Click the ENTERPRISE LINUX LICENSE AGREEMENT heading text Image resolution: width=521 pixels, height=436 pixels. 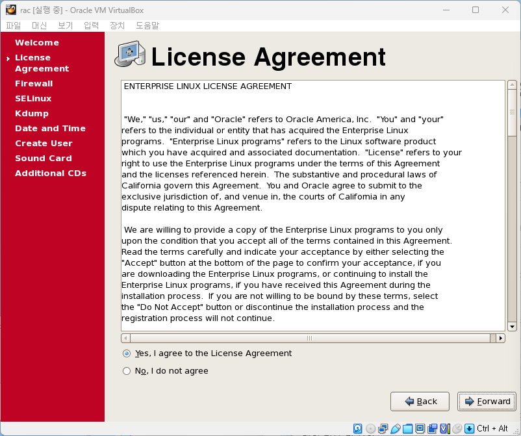point(208,86)
